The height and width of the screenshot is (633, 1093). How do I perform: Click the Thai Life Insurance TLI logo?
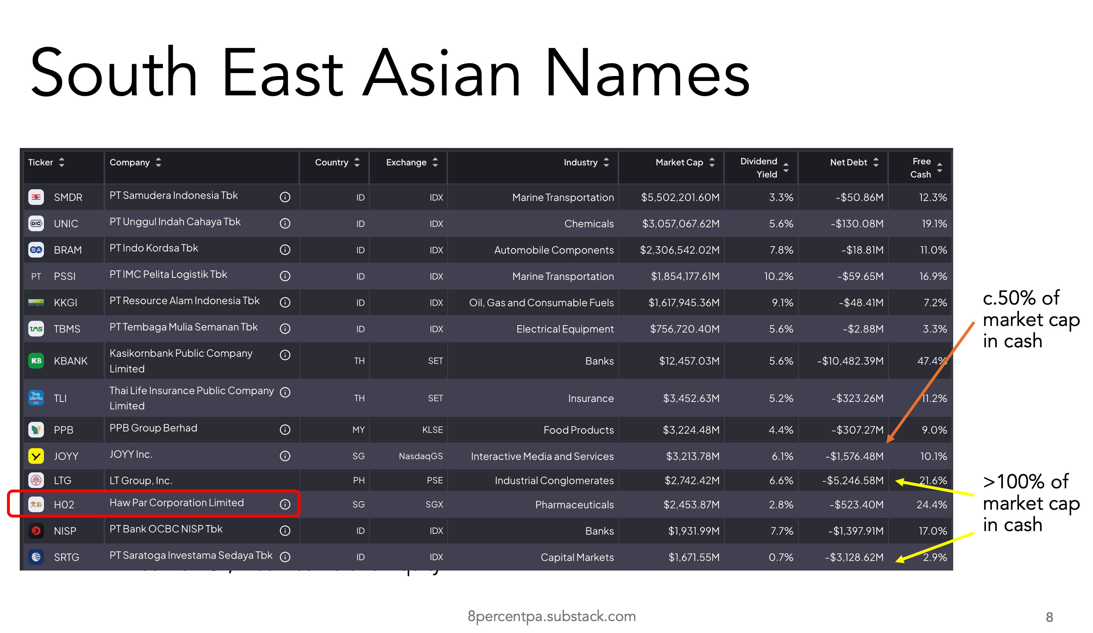point(36,398)
